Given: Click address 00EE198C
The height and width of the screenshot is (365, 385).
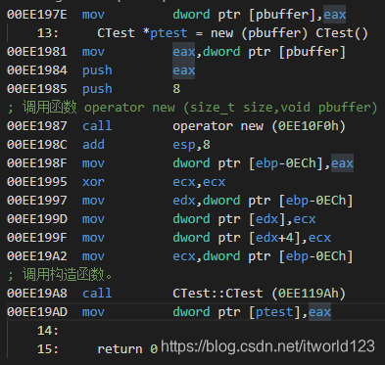Looking at the screenshot, I should point(37,145).
